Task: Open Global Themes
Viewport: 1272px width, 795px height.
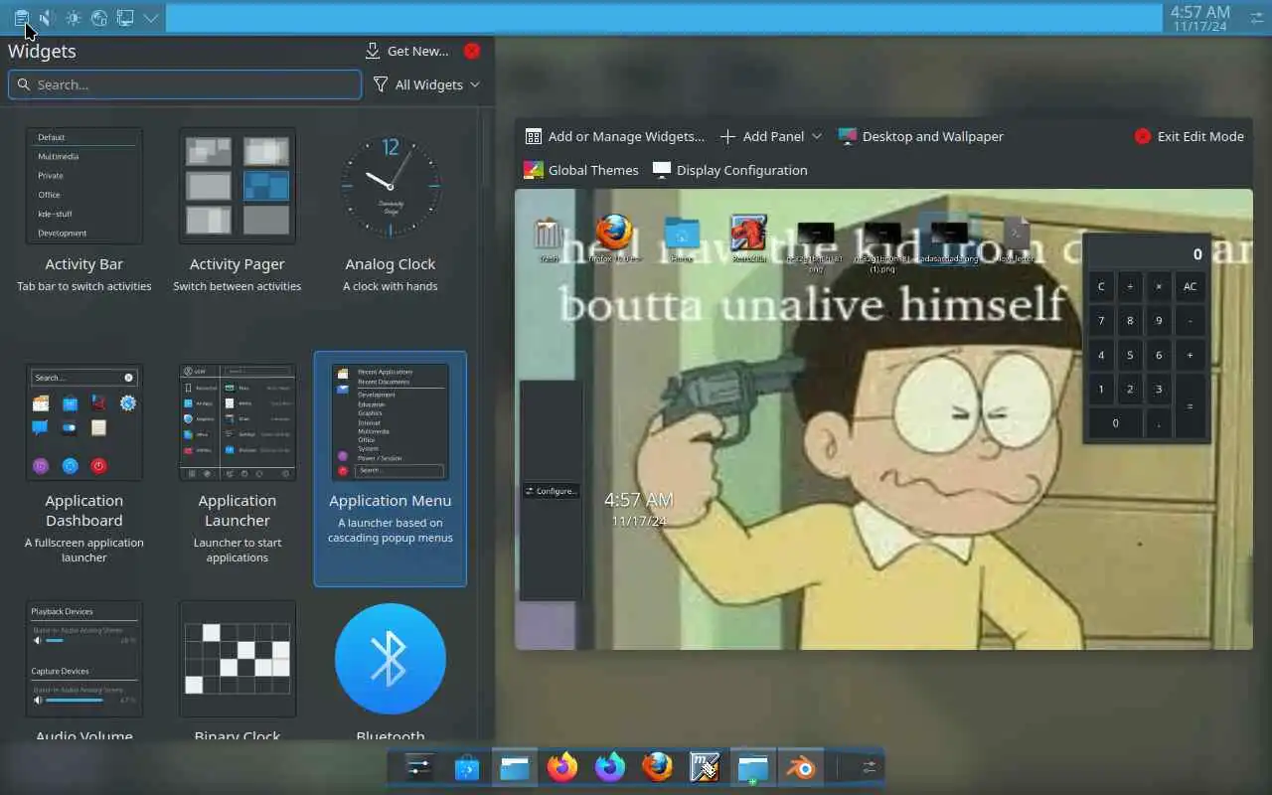Action: coord(581,170)
